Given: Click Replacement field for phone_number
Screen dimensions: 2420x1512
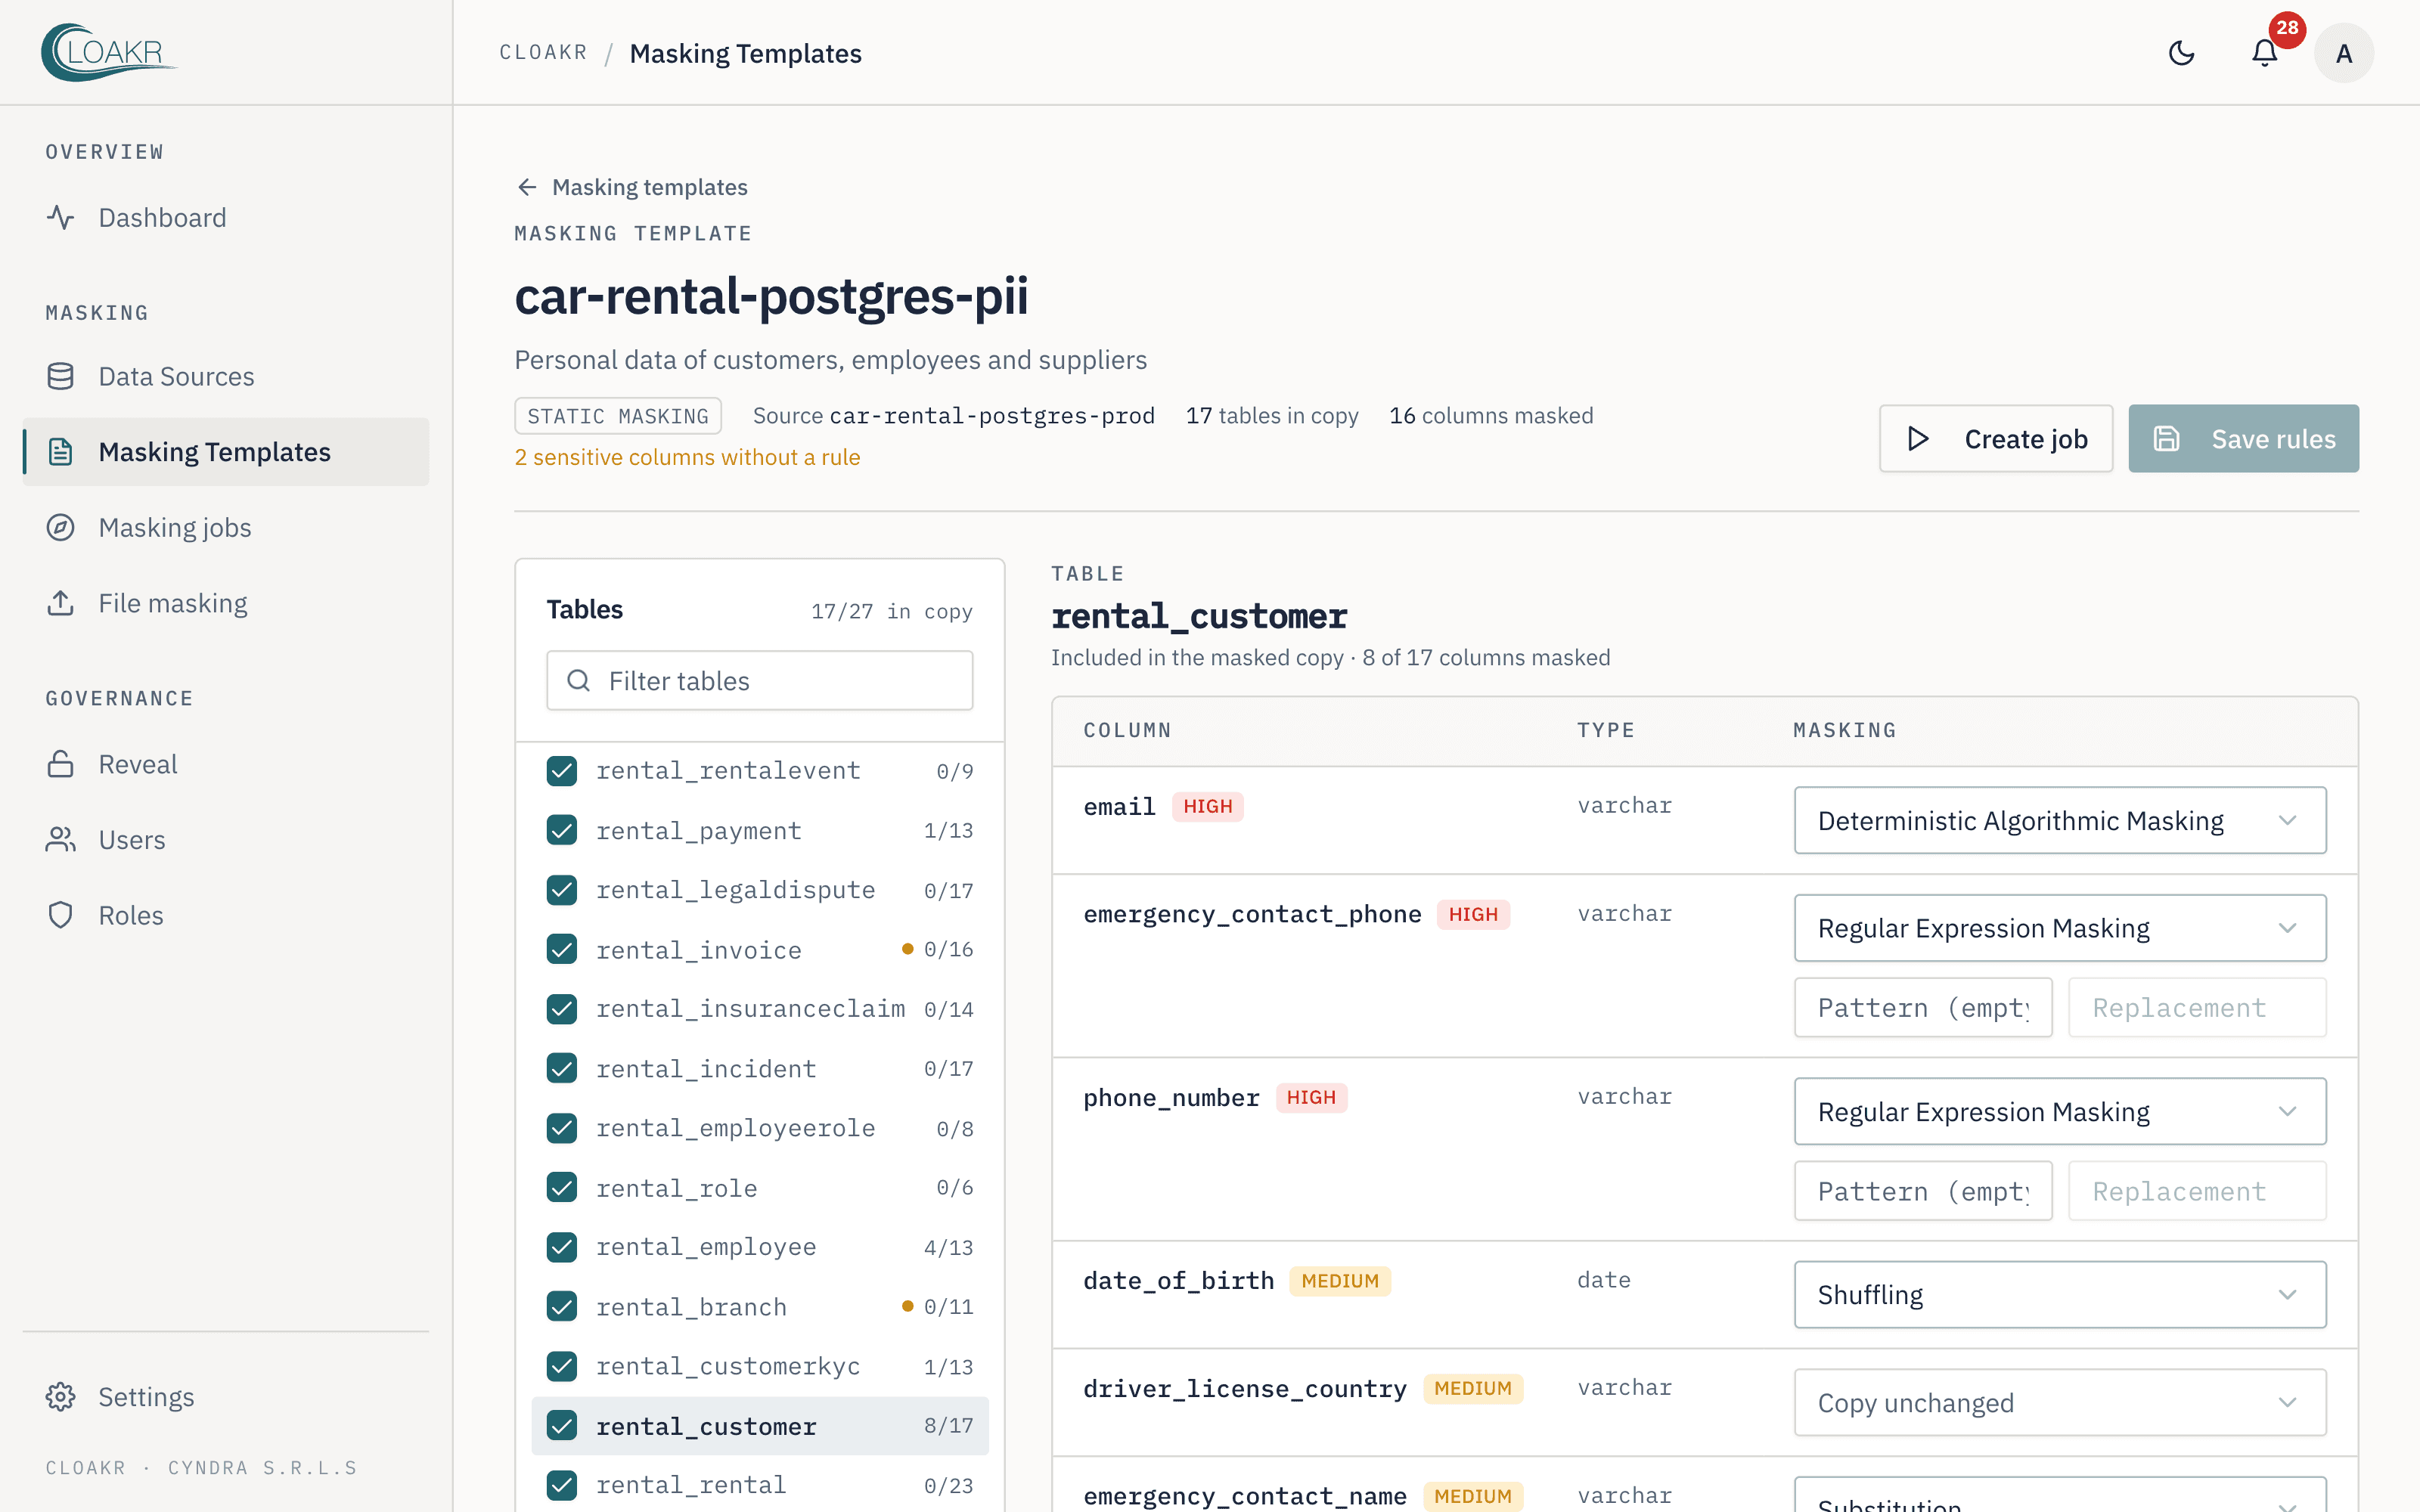Looking at the screenshot, I should 2197,1191.
